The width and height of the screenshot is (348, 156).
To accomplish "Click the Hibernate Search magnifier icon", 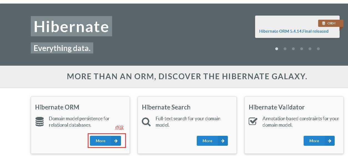I will click(x=146, y=122).
